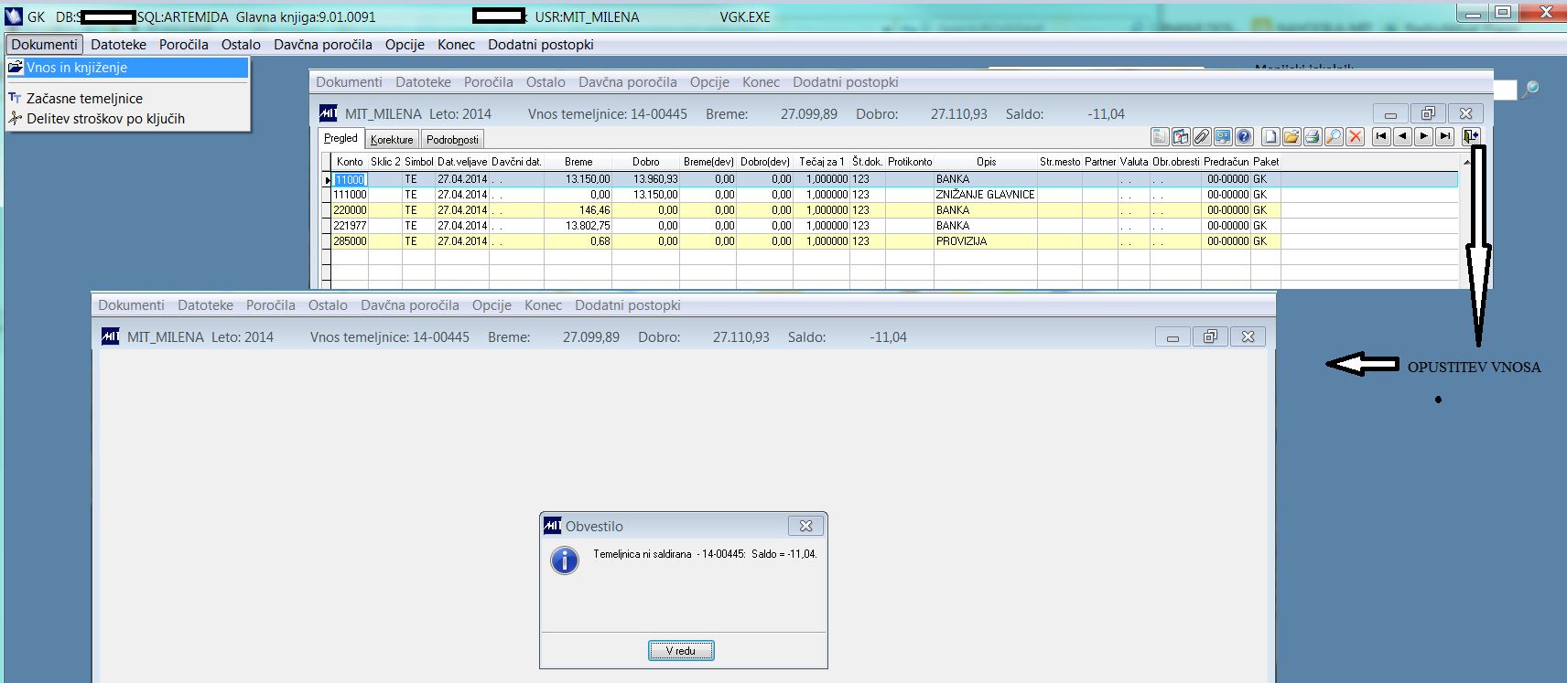Exit the entry with the door icon
The width and height of the screenshot is (1567, 683).
point(1470,137)
